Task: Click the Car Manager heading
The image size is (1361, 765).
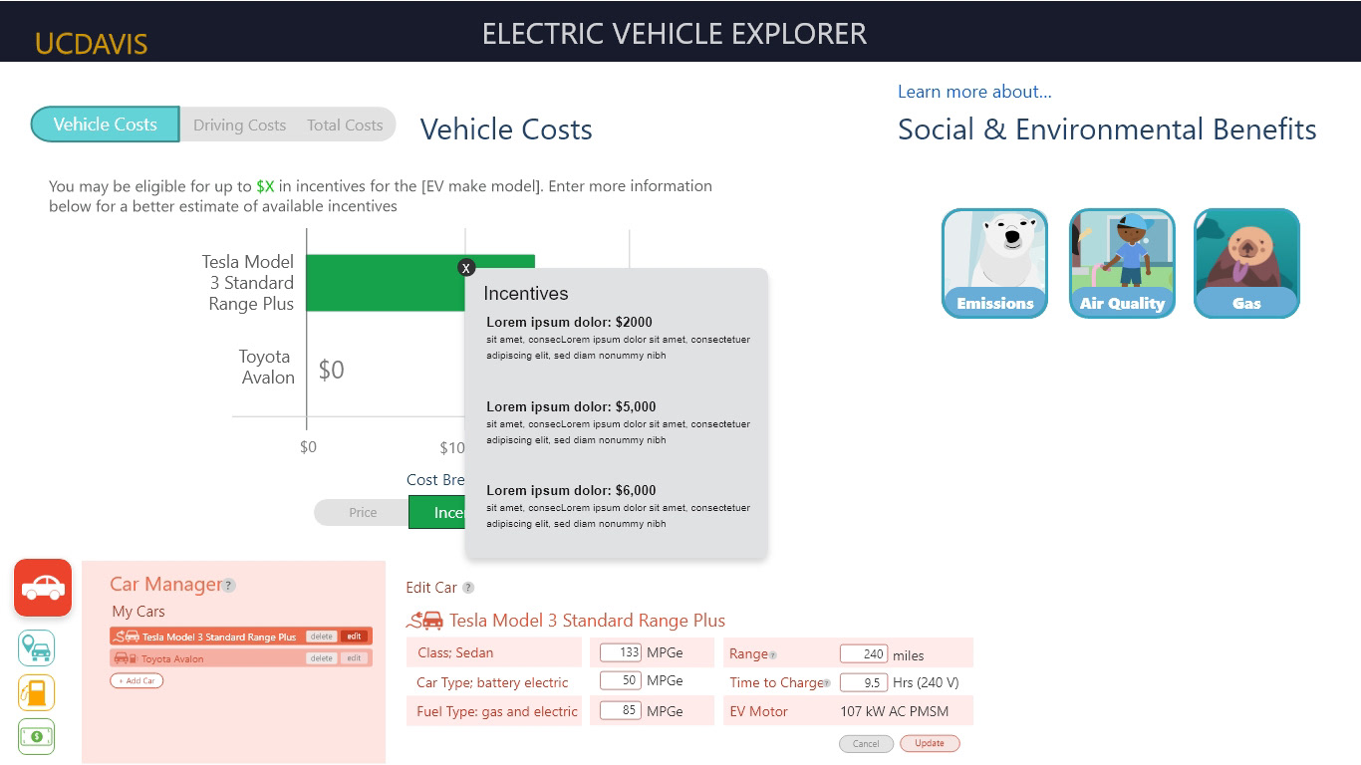Action: click(165, 585)
